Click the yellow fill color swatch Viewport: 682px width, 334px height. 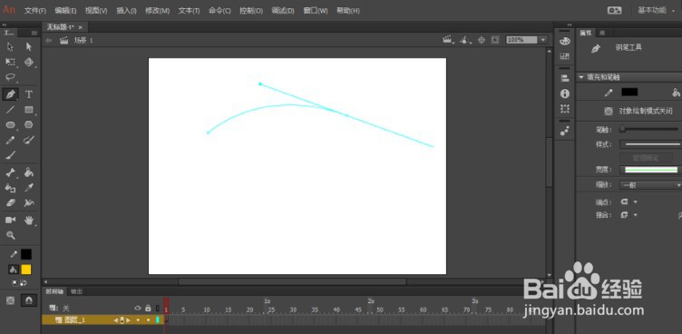pyautogui.click(x=26, y=270)
